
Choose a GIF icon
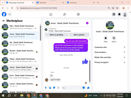58,88
